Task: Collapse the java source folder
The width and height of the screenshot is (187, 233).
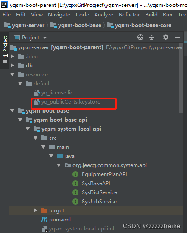Action: 51,156
